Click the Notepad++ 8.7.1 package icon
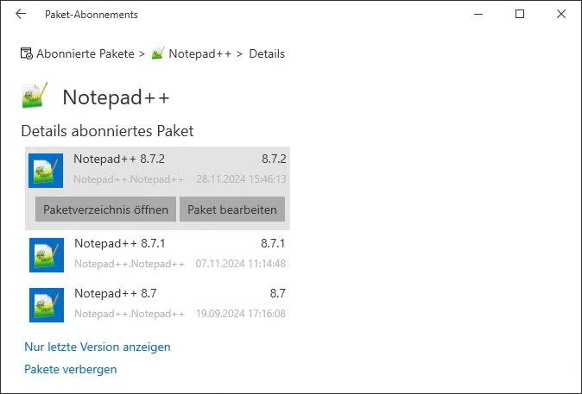The width and height of the screenshot is (582, 394). point(46,255)
